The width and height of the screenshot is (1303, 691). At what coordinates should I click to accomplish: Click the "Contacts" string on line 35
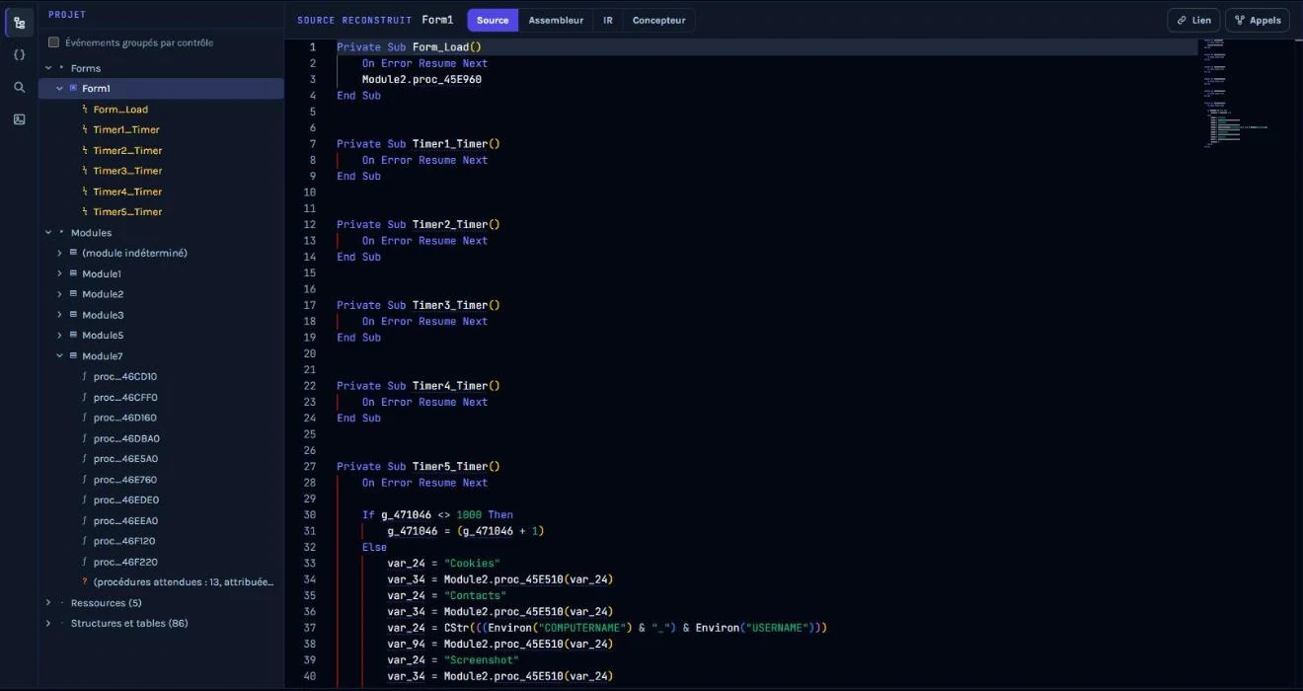point(475,595)
